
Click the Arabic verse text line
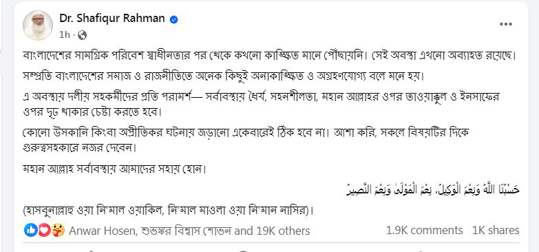point(432,189)
